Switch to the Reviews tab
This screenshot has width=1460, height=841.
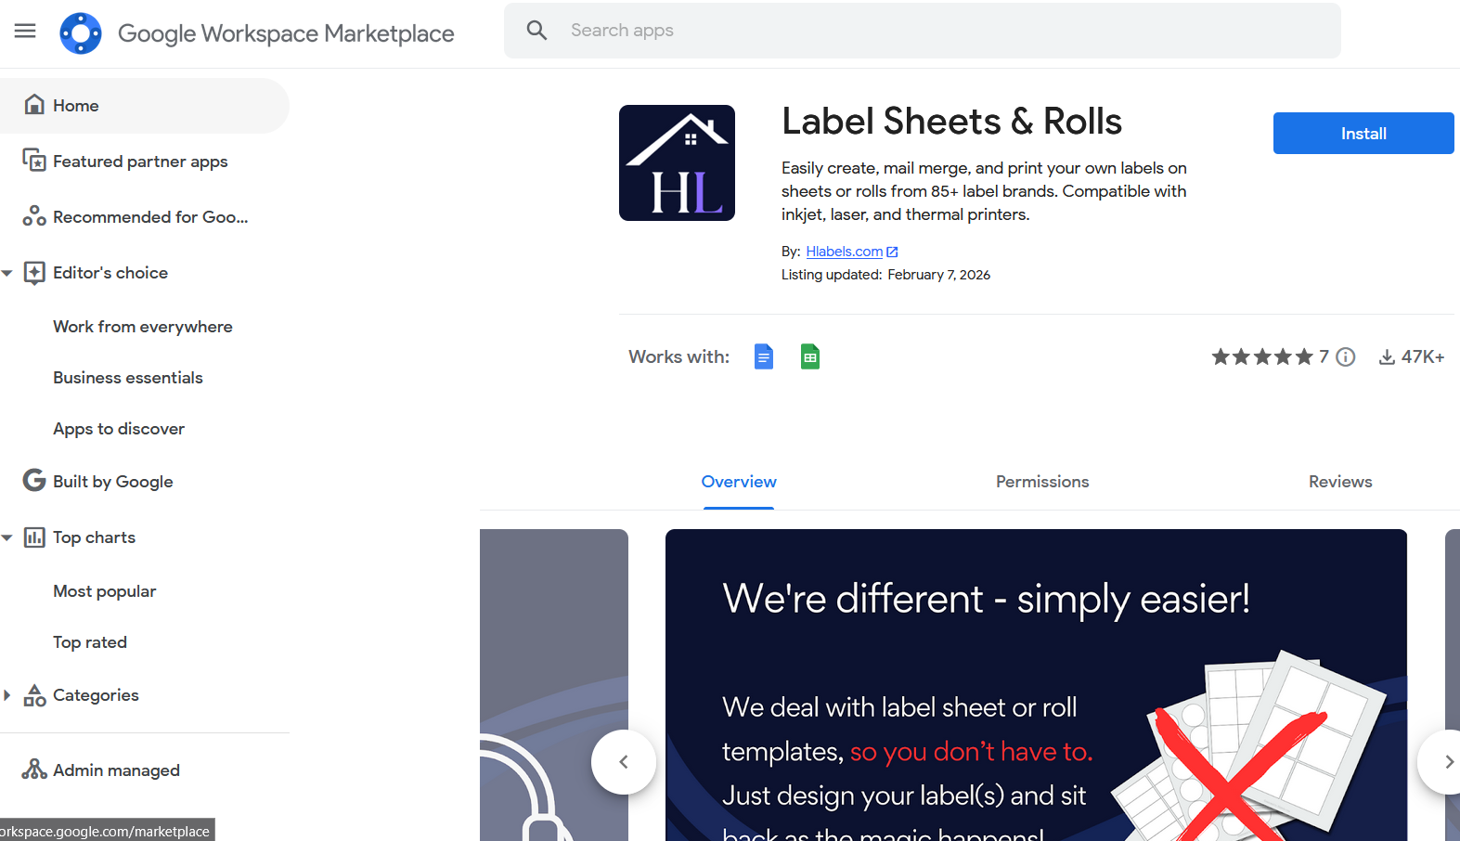pos(1339,482)
